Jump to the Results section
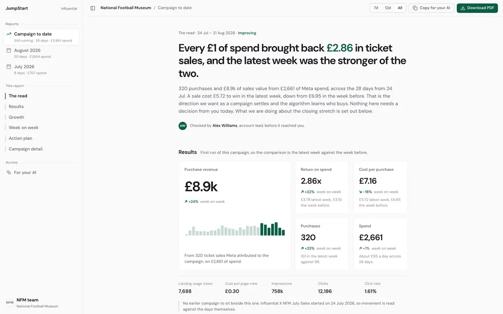Image resolution: width=503 pixels, height=314 pixels. click(x=16, y=107)
